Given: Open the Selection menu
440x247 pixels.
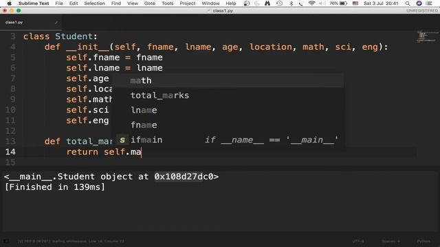Looking at the screenshot, I should (x=95, y=3).
